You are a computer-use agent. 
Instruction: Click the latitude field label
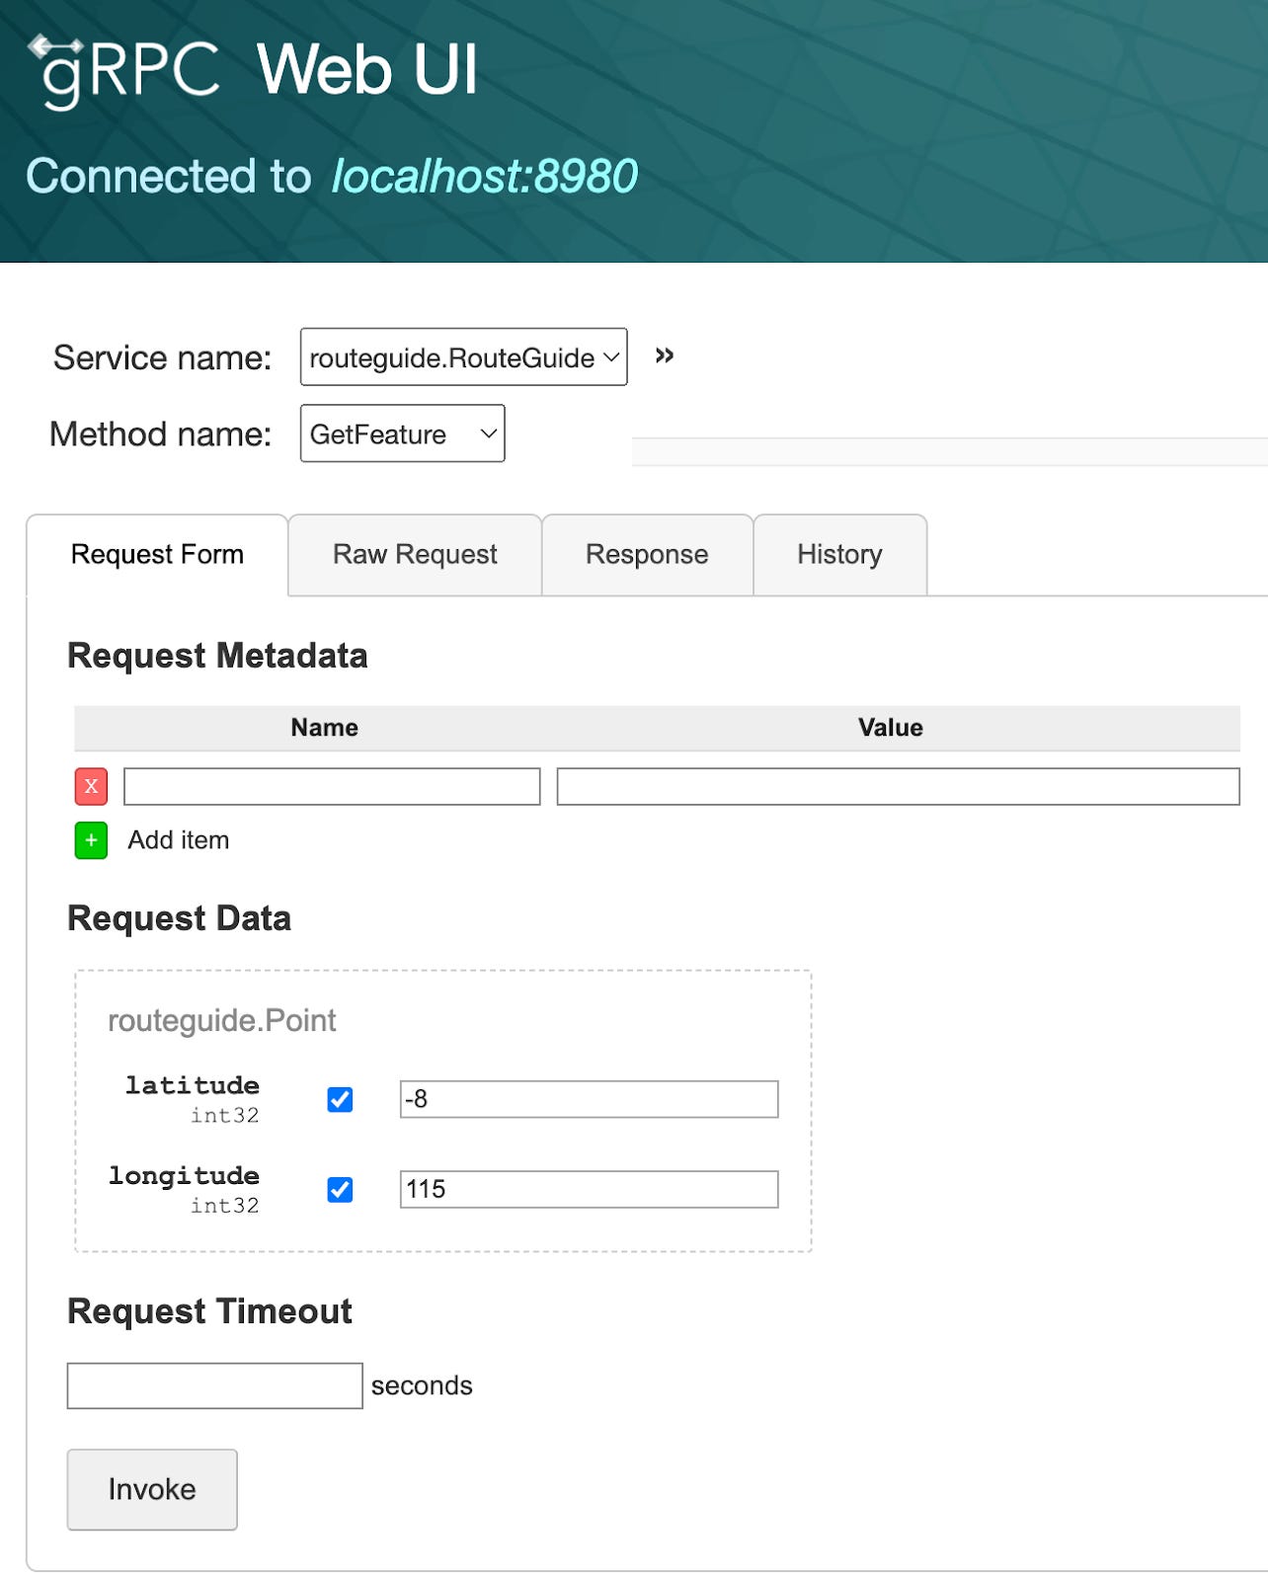(193, 1085)
